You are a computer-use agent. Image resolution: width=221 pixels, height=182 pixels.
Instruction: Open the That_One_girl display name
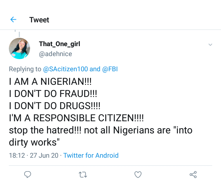pos(59,44)
